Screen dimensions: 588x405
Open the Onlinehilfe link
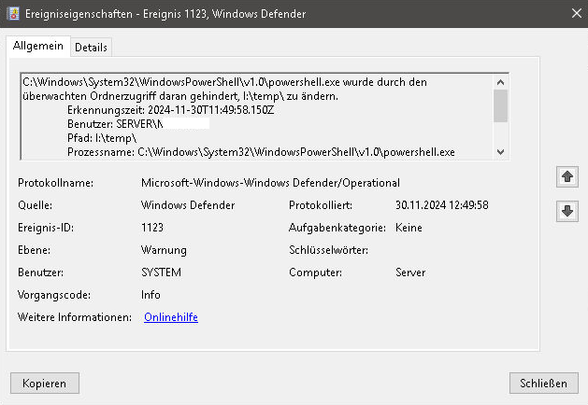171,317
